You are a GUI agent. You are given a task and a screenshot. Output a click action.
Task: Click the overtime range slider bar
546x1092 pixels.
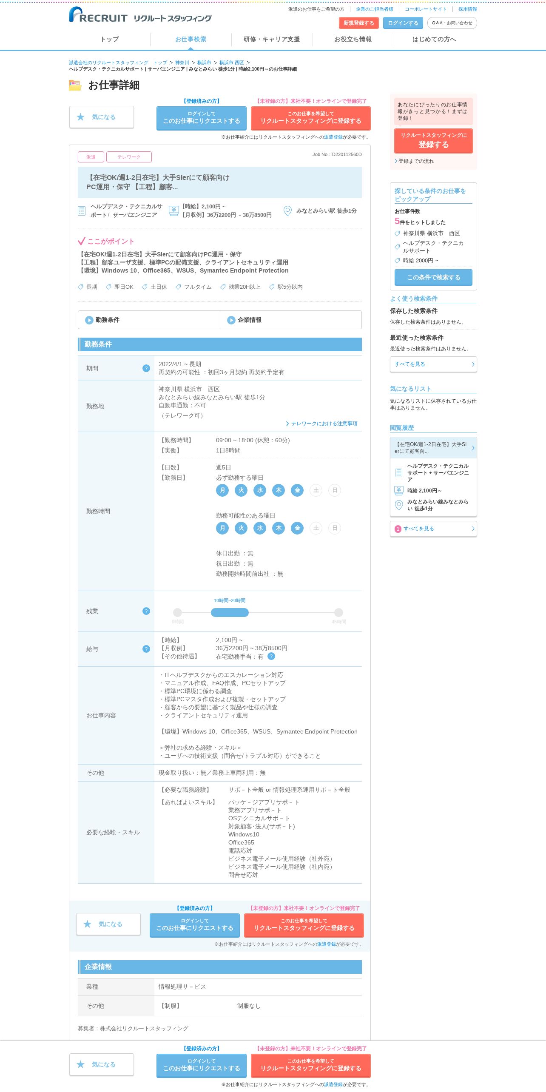tap(230, 612)
